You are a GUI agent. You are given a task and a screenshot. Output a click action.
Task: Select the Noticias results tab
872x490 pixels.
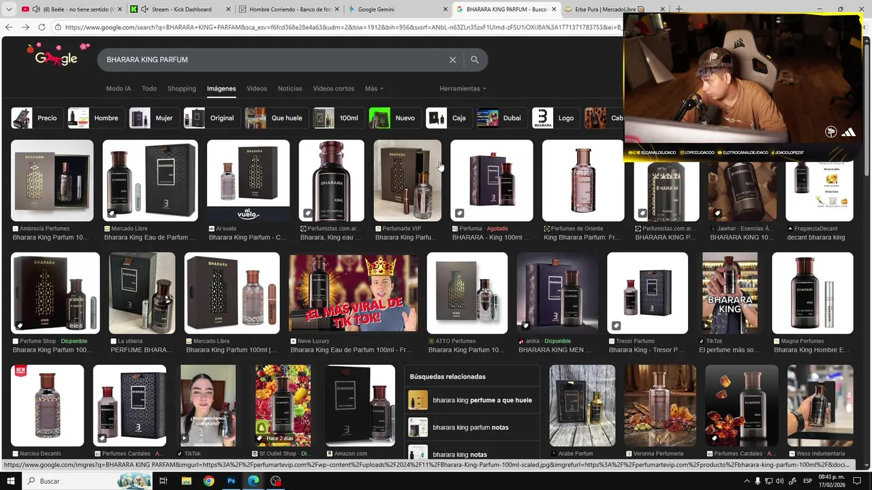pos(290,88)
